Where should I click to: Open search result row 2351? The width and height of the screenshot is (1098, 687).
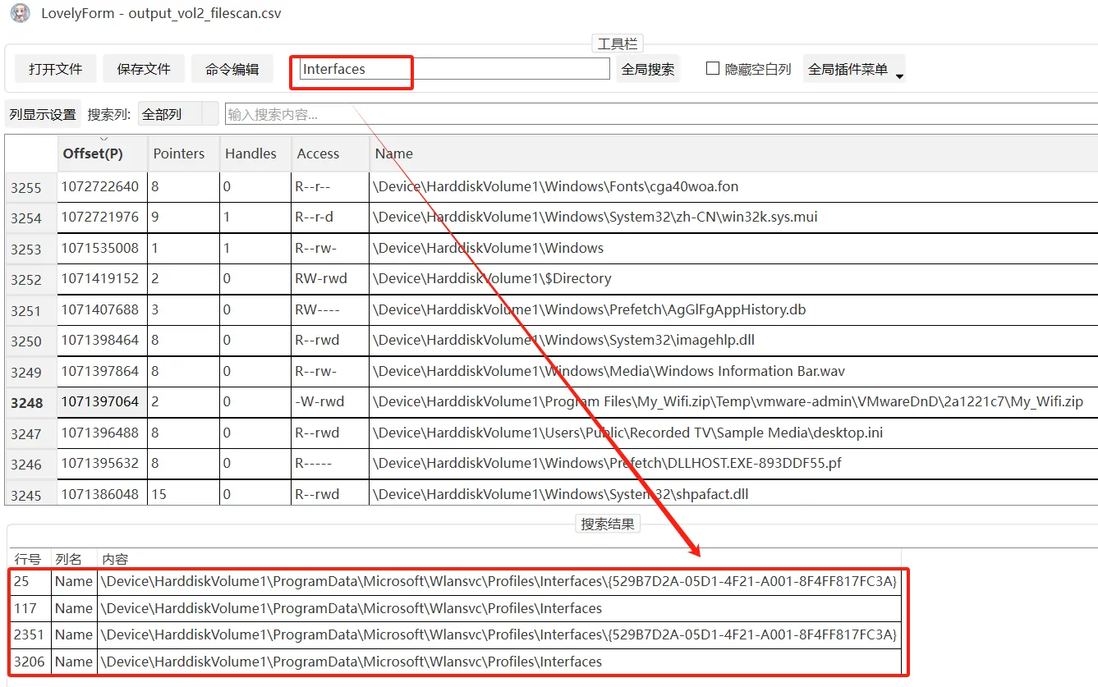point(457,634)
